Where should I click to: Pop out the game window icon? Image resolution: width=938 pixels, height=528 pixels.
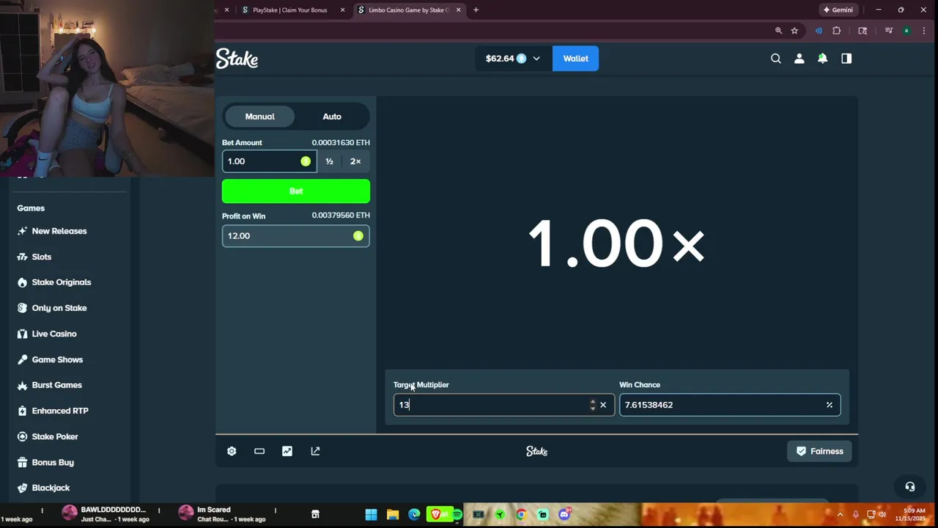pos(315,451)
